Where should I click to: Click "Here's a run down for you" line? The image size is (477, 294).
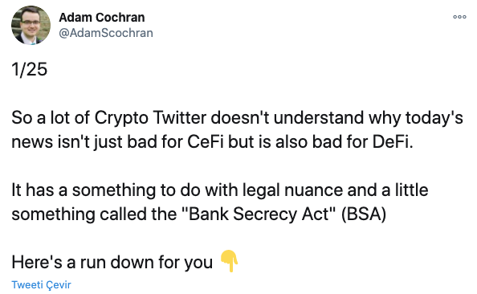click(112, 262)
